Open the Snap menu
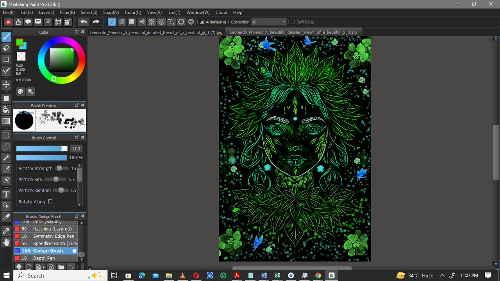Viewport: 500px width, 281px height. tap(111, 12)
